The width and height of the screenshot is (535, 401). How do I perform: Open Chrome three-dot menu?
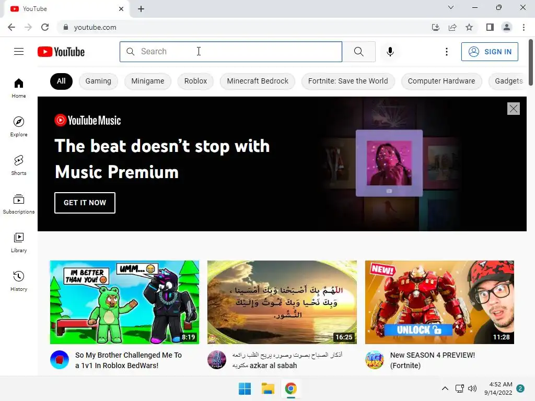[x=524, y=27]
